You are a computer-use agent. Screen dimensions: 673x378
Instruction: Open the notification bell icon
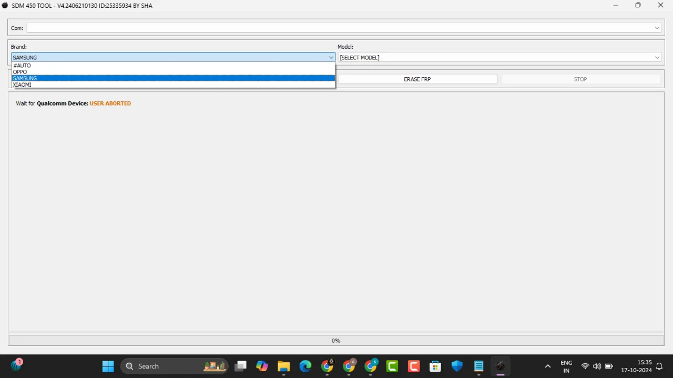tap(659, 366)
